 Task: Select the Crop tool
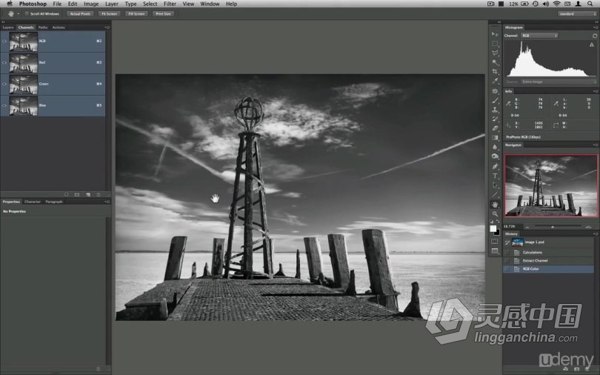tap(495, 71)
